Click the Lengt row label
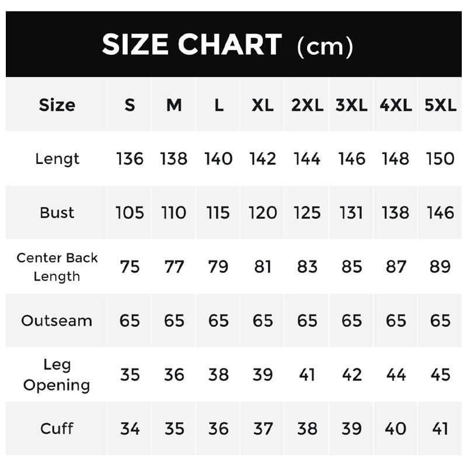The height and width of the screenshot is (467, 467). (x=57, y=159)
